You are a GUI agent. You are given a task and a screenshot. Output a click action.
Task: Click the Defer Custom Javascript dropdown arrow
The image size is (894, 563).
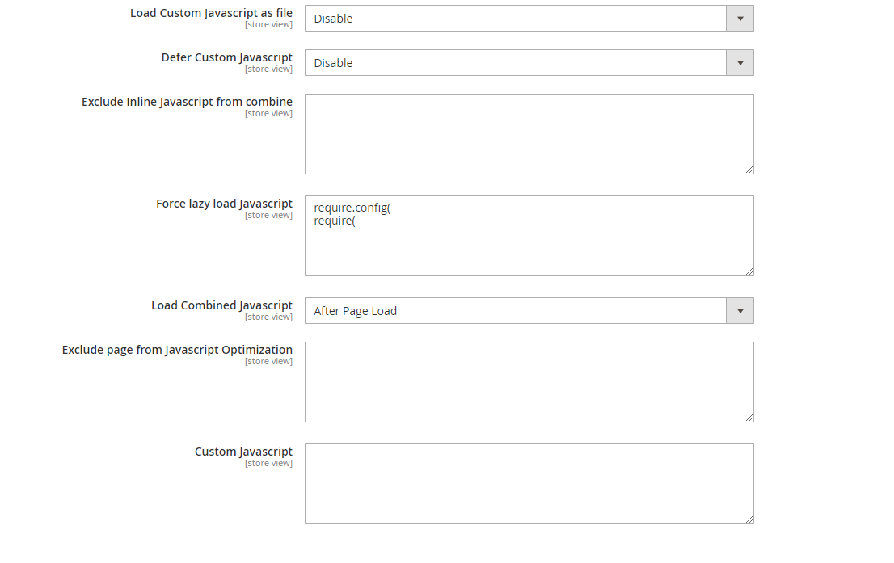[x=740, y=63]
